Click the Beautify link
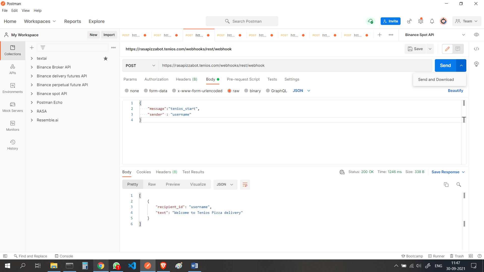The width and height of the screenshot is (484, 272). pyautogui.click(x=455, y=91)
